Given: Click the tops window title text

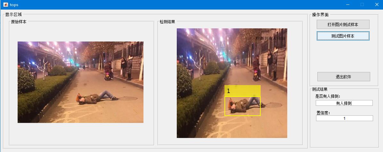Looking at the screenshot, I should click(x=14, y=5).
